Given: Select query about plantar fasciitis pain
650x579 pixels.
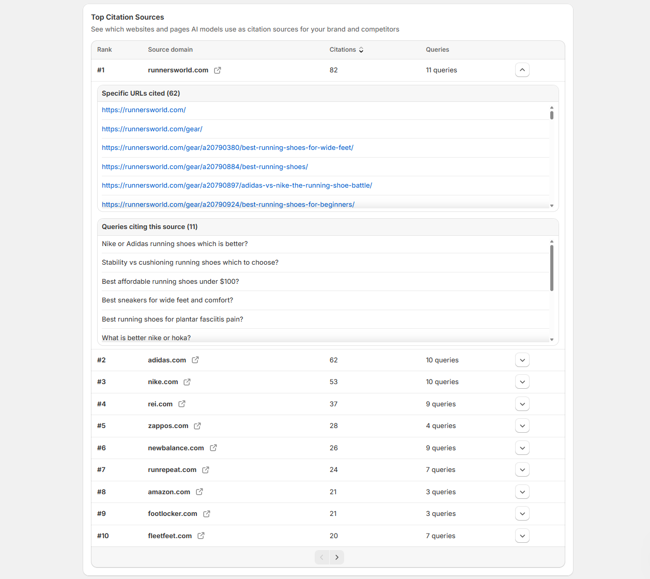Looking at the screenshot, I should [173, 319].
